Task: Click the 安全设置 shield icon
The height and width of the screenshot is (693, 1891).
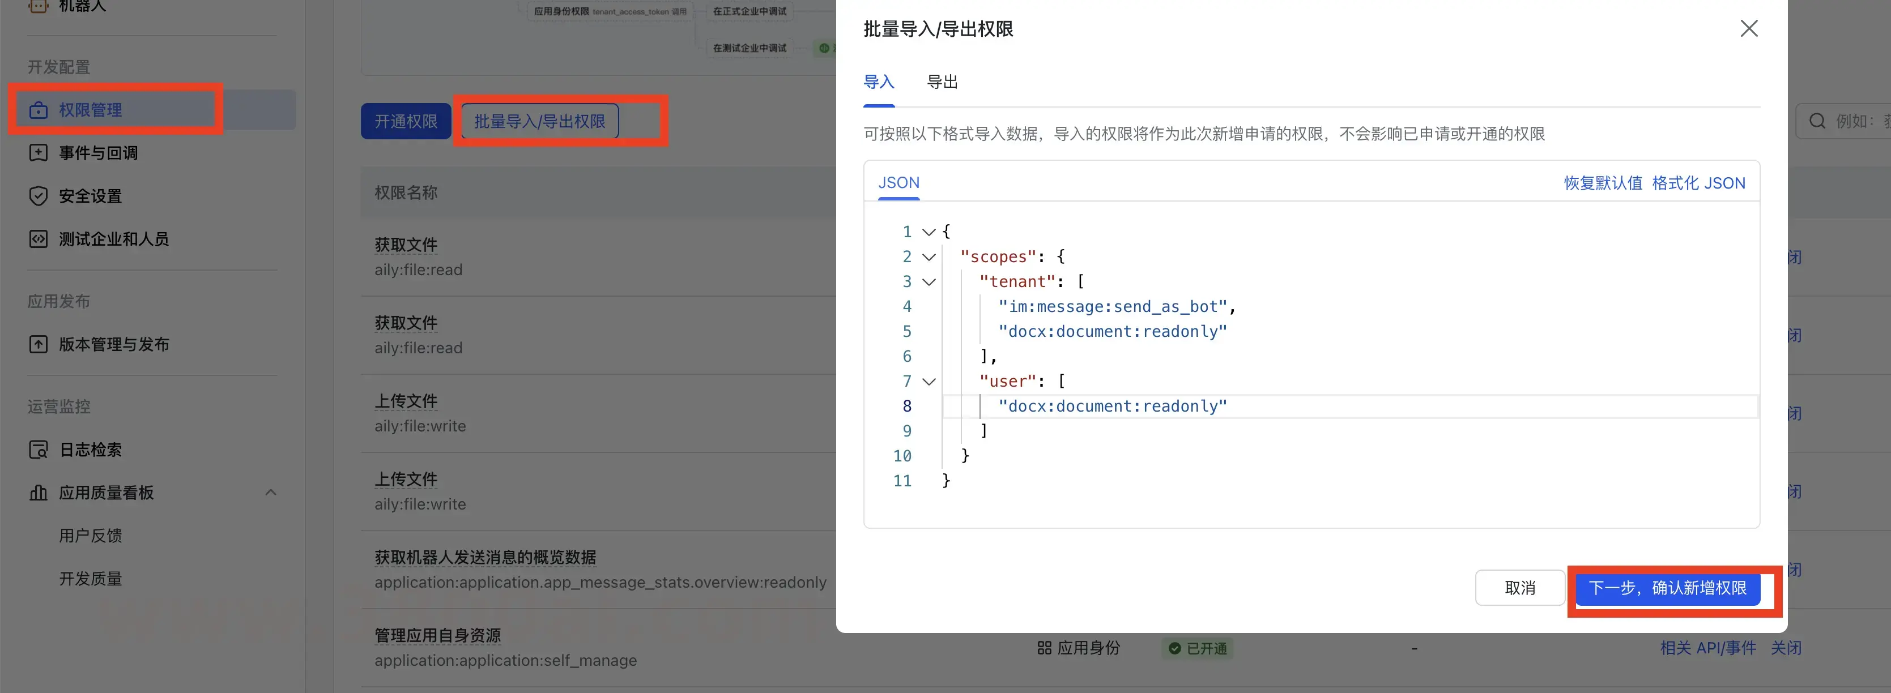Action: (x=38, y=196)
